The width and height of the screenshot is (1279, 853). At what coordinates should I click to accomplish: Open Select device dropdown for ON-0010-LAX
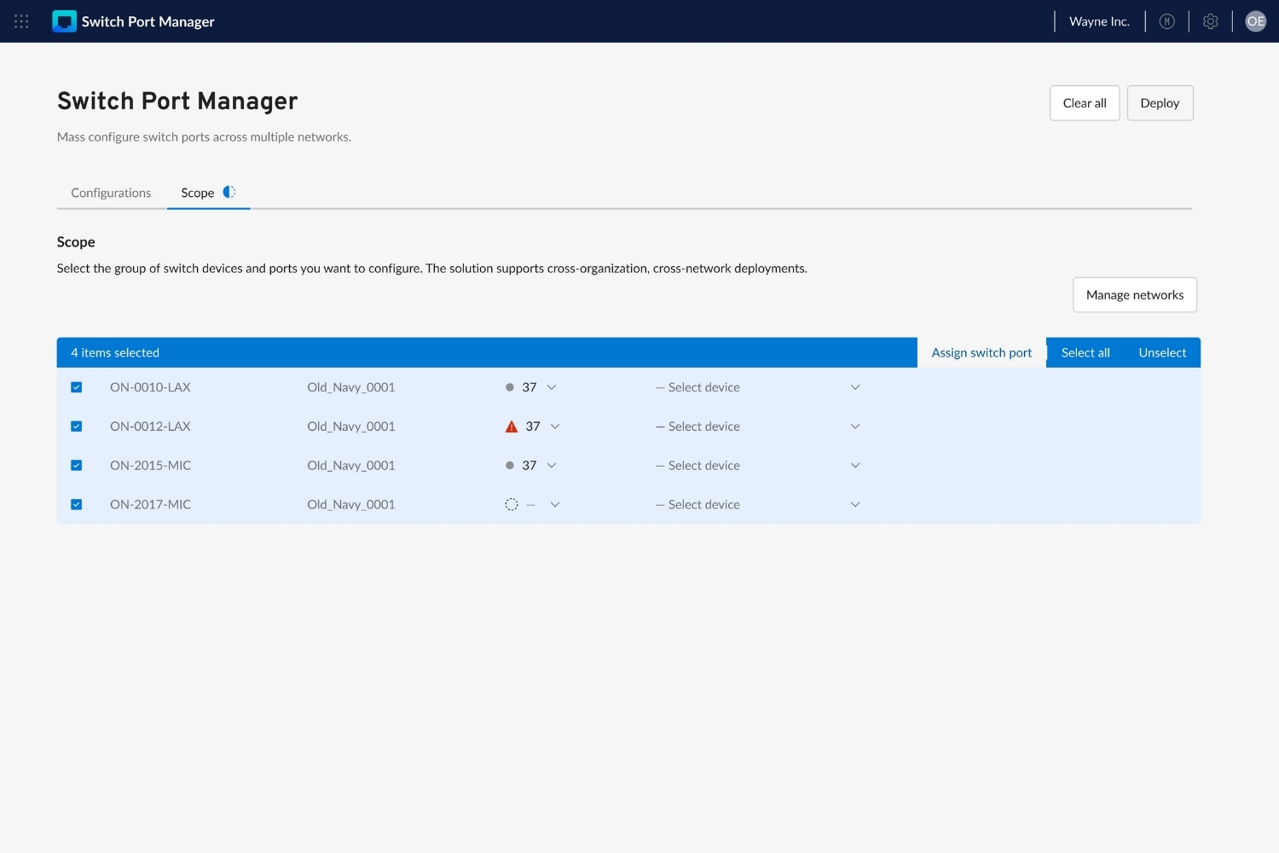758,387
